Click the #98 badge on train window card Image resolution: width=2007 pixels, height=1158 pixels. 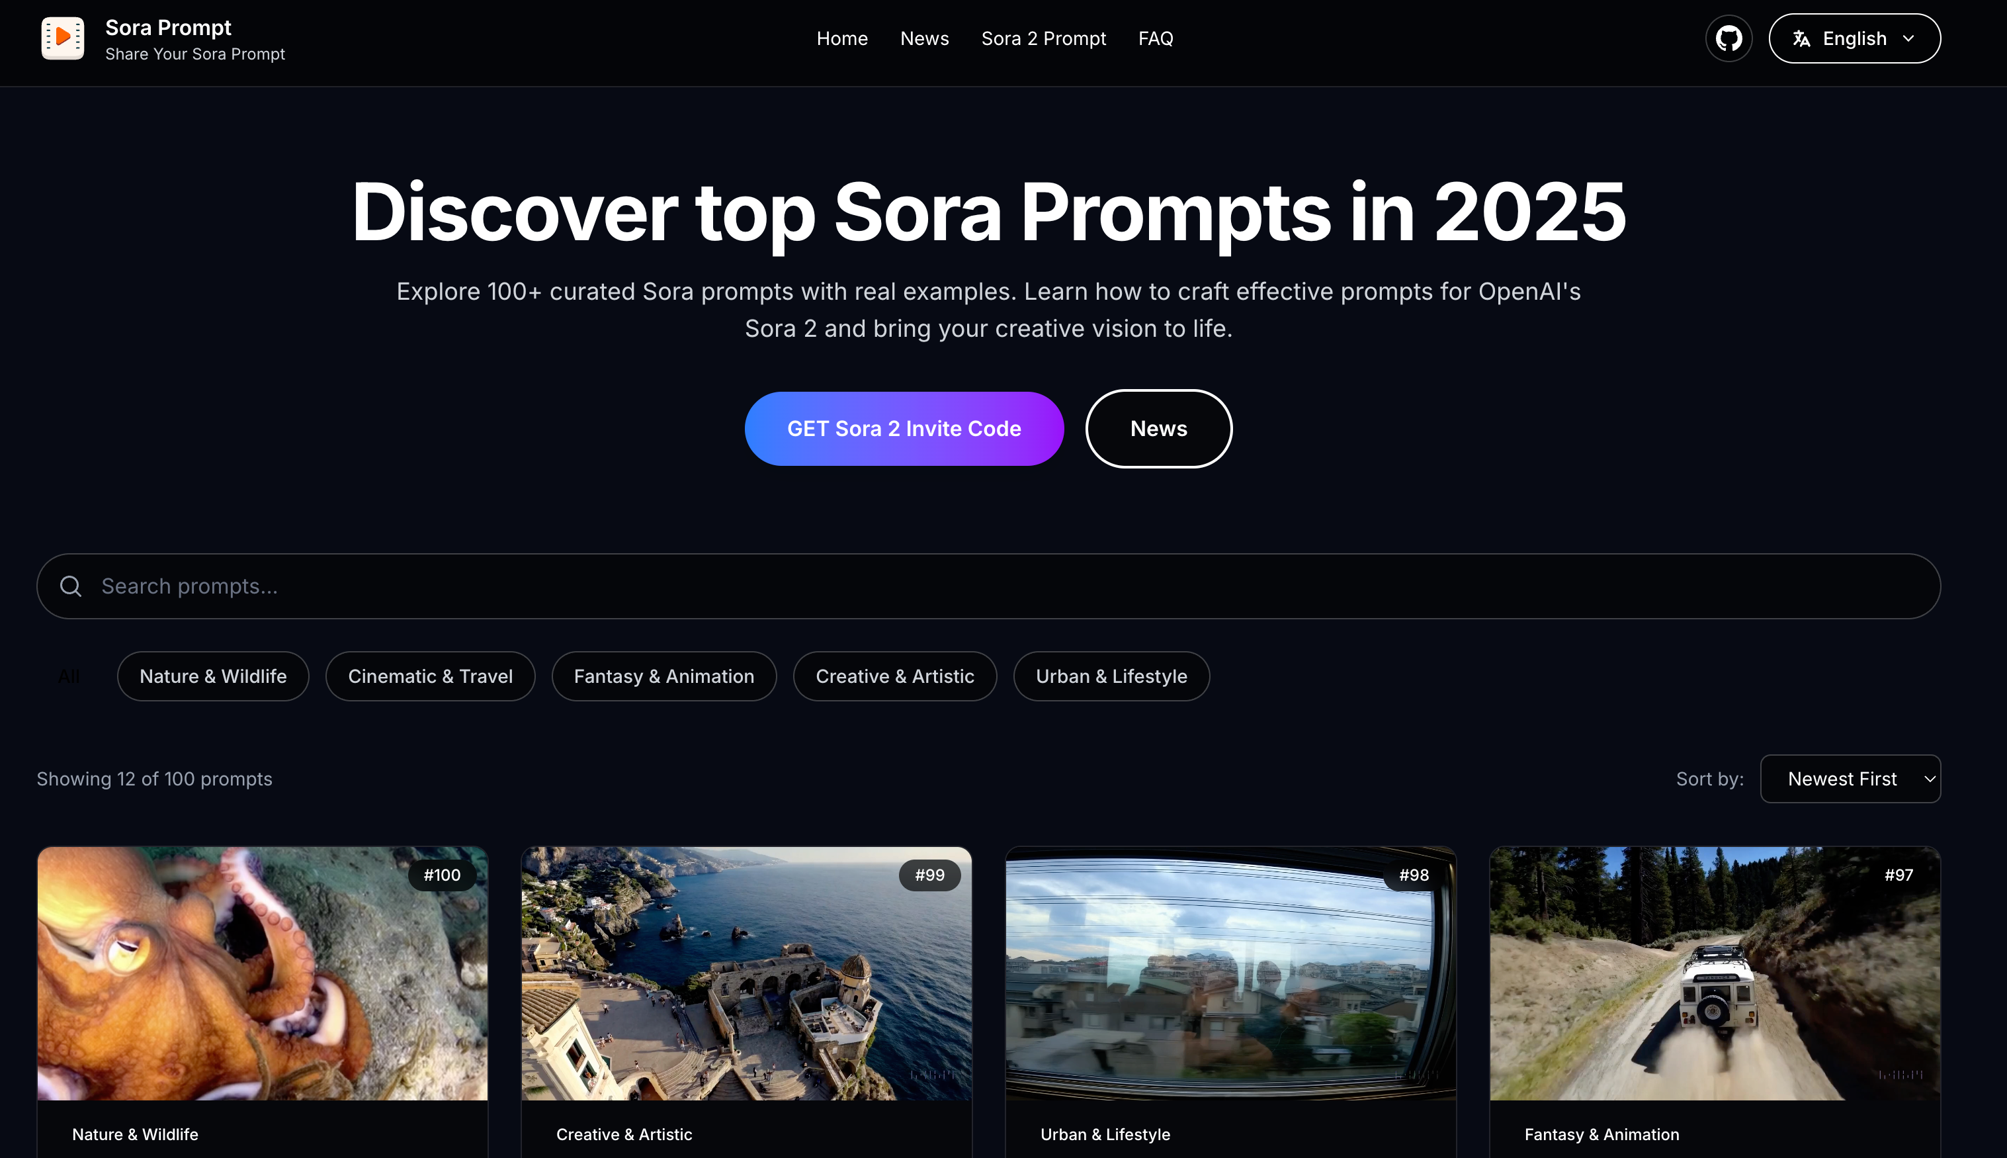click(1413, 875)
